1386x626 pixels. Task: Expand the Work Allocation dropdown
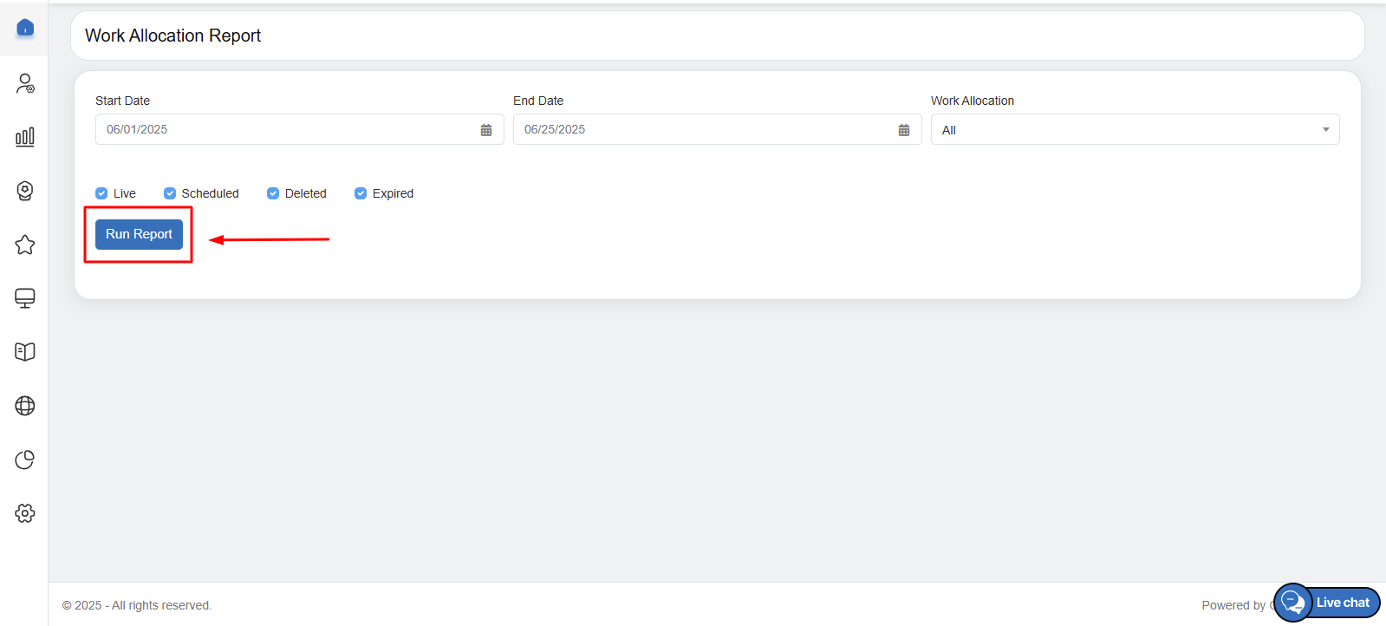[x=1135, y=130]
